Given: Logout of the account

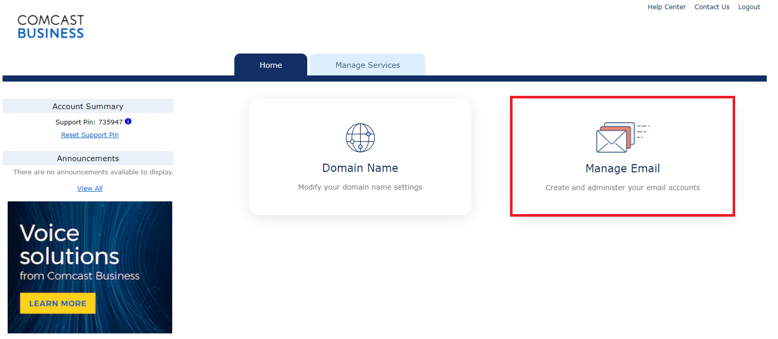Looking at the screenshot, I should (x=748, y=7).
